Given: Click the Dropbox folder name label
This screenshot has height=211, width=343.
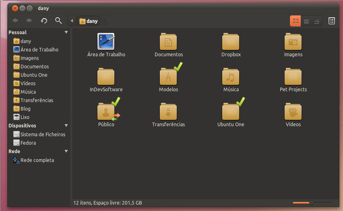Looking at the screenshot, I should [x=231, y=54].
